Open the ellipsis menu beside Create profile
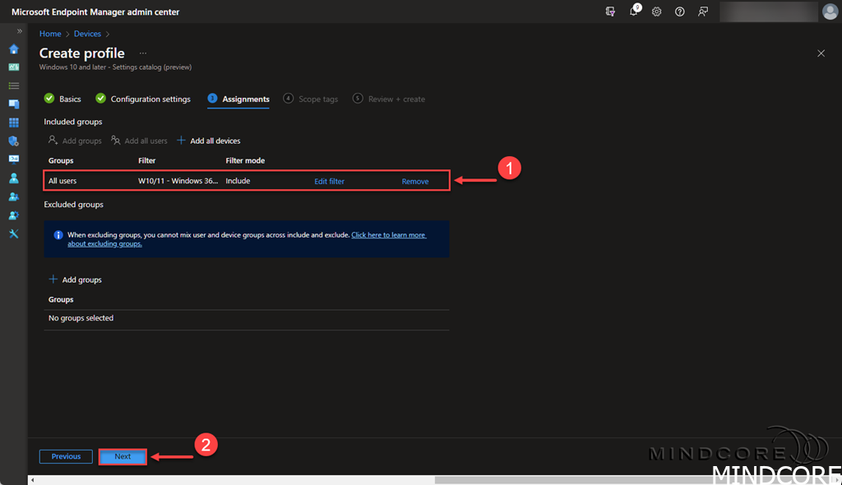 coord(143,53)
